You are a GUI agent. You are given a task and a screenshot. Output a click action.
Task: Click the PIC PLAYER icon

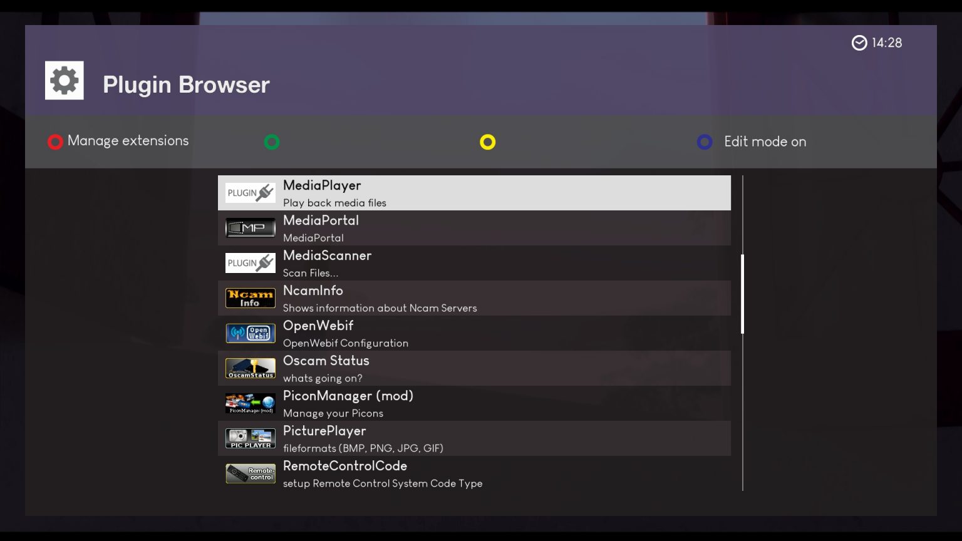250,438
